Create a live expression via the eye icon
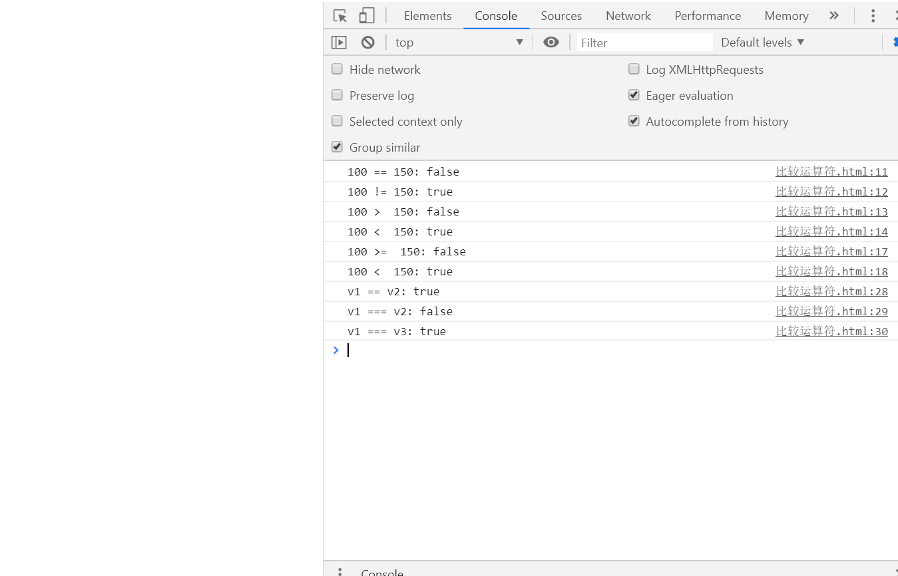The height and width of the screenshot is (576, 898). point(551,43)
